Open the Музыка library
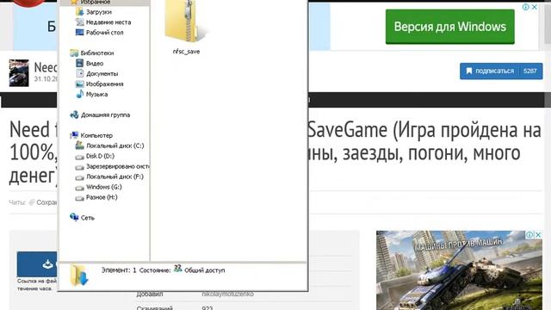The width and height of the screenshot is (551, 310). pos(96,94)
